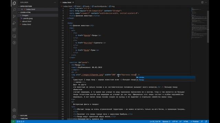Open the Extensions view
Image resolution: width=220 pixels, height=123 pixels.
[x=14, y=29]
